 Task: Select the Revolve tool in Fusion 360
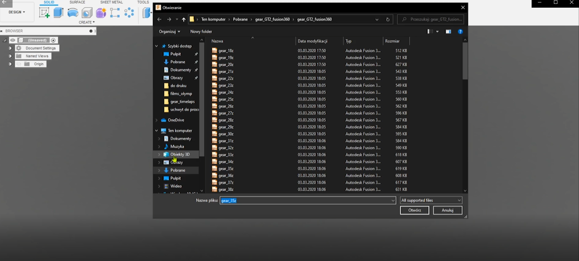coord(73,13)
